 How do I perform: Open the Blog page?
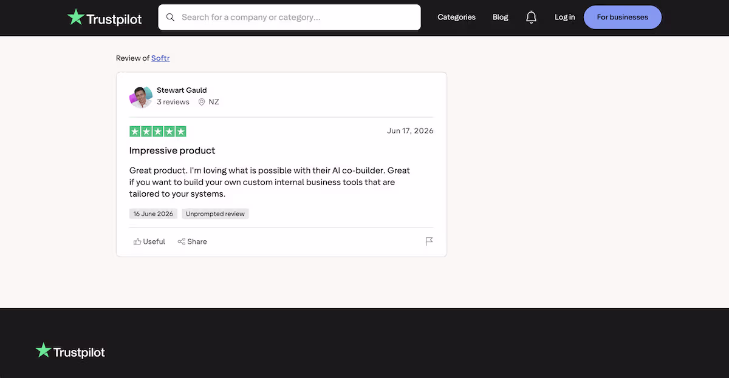point(501,17)
